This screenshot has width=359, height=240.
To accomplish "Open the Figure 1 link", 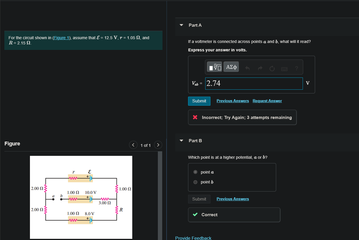I will (x=61, y=37).
